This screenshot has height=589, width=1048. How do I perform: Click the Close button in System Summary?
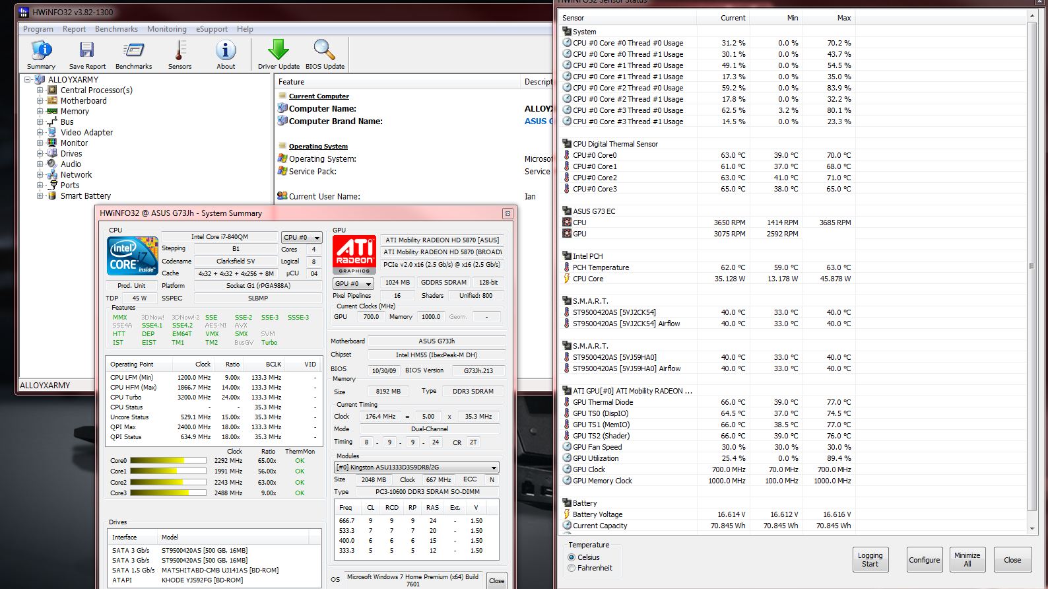coord(497,580)
